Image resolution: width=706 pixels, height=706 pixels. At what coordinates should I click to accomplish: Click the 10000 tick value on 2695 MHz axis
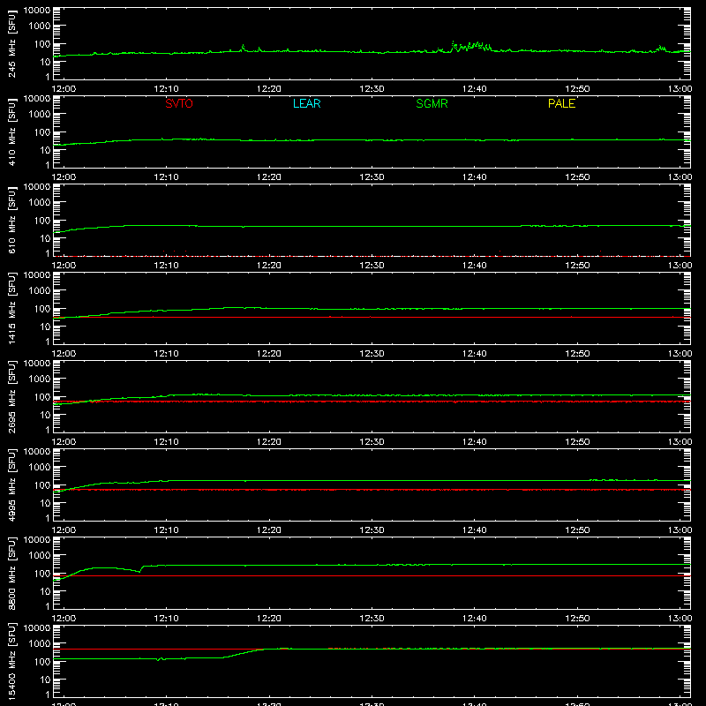coord(37,364)
